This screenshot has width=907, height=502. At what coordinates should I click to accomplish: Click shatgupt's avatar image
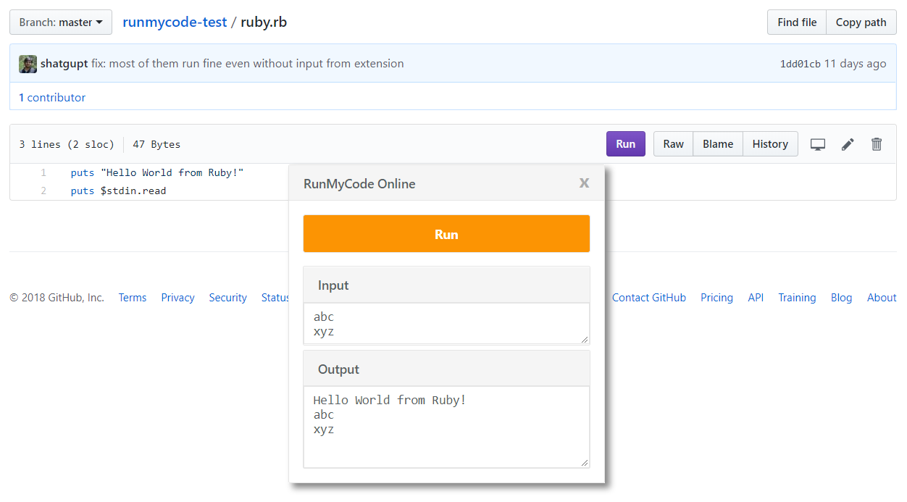28,64
